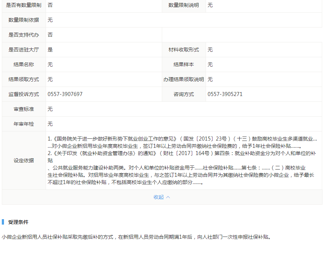Select the 是否支持代办 label cell
The width and height of the screenshot is (324, 259).
pos(24,35)
